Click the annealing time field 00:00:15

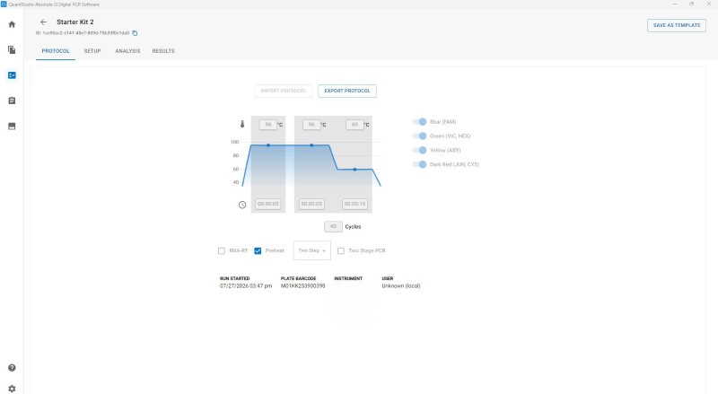tap(355, 204)
